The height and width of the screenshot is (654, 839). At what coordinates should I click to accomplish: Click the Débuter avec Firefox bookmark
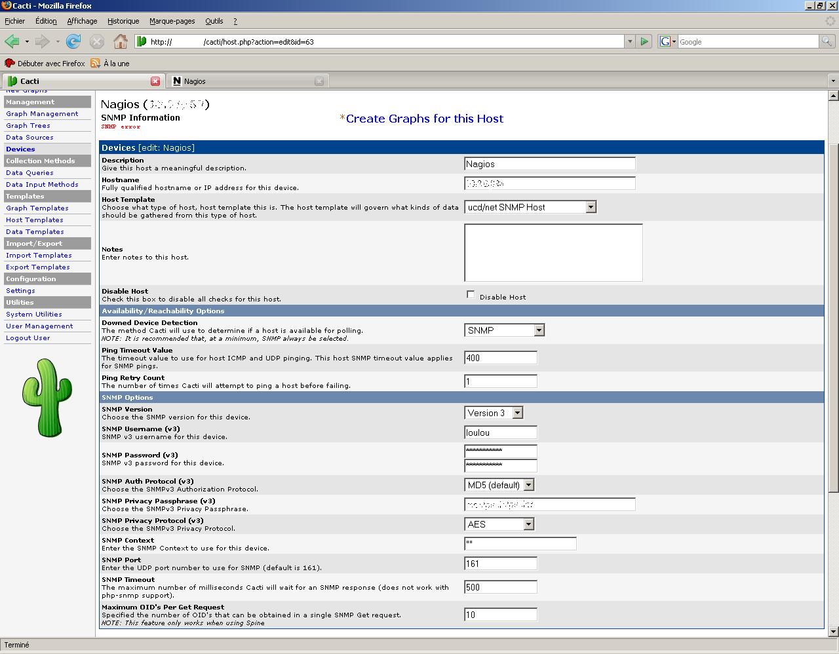point(45,64)
